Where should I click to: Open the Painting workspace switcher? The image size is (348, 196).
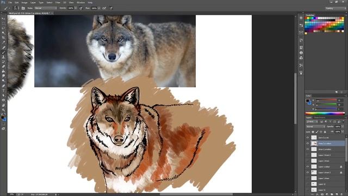tap(335, 8)
